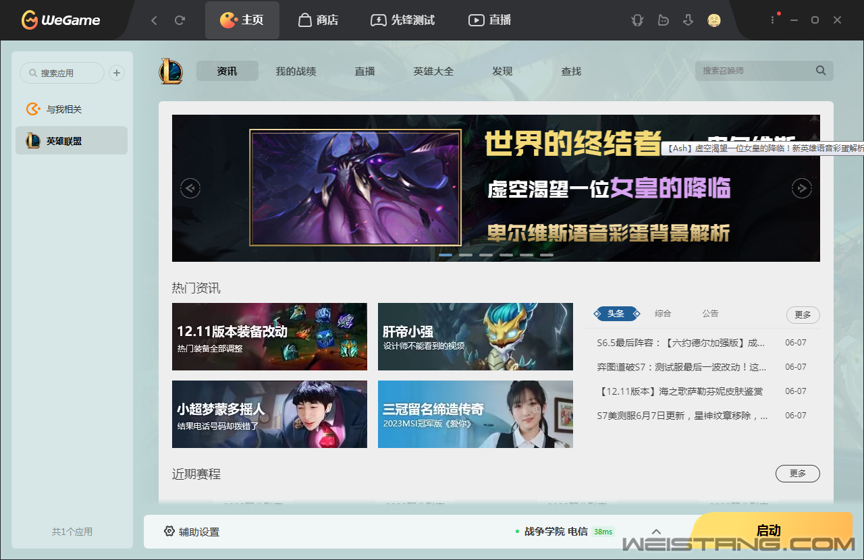Open the three-dot more menu
This screenshot has height=560, width=864.
pos(773,20)
